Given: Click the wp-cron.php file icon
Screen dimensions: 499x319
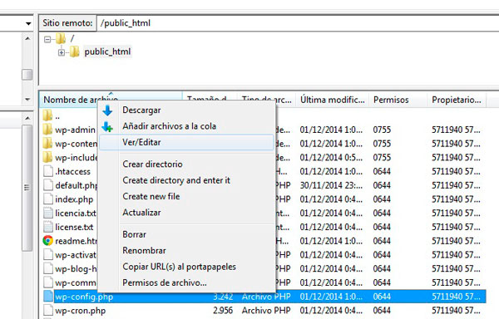Looking at the screenshot, I should point(48,311).
